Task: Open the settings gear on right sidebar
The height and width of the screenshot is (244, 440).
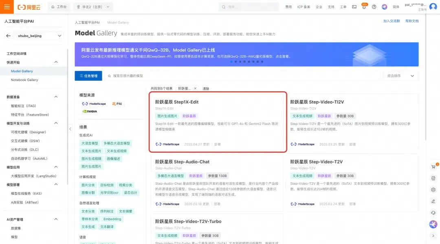Action: click(x=433, y=190)
